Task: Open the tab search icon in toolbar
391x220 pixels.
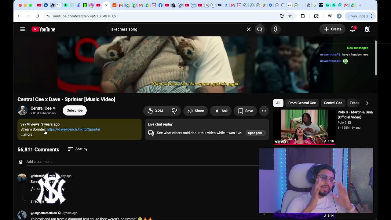Action: coord(316,16)
